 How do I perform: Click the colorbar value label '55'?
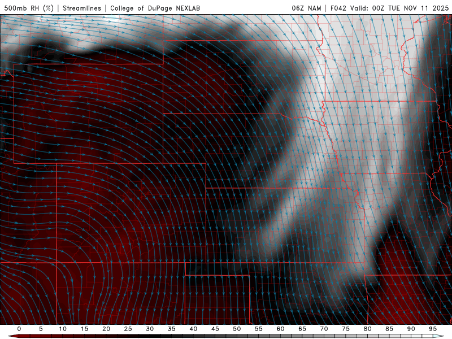click(x=259, y=329)
